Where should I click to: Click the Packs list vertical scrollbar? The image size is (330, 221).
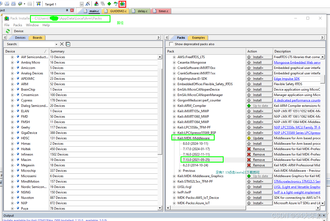(x=322, y=79)
